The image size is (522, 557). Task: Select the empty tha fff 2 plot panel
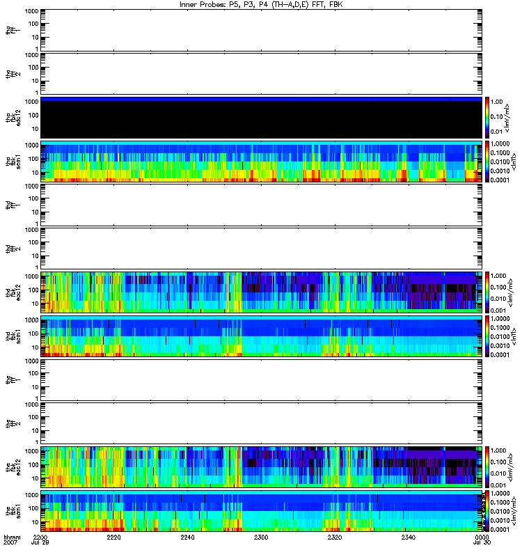coord(261,74)
